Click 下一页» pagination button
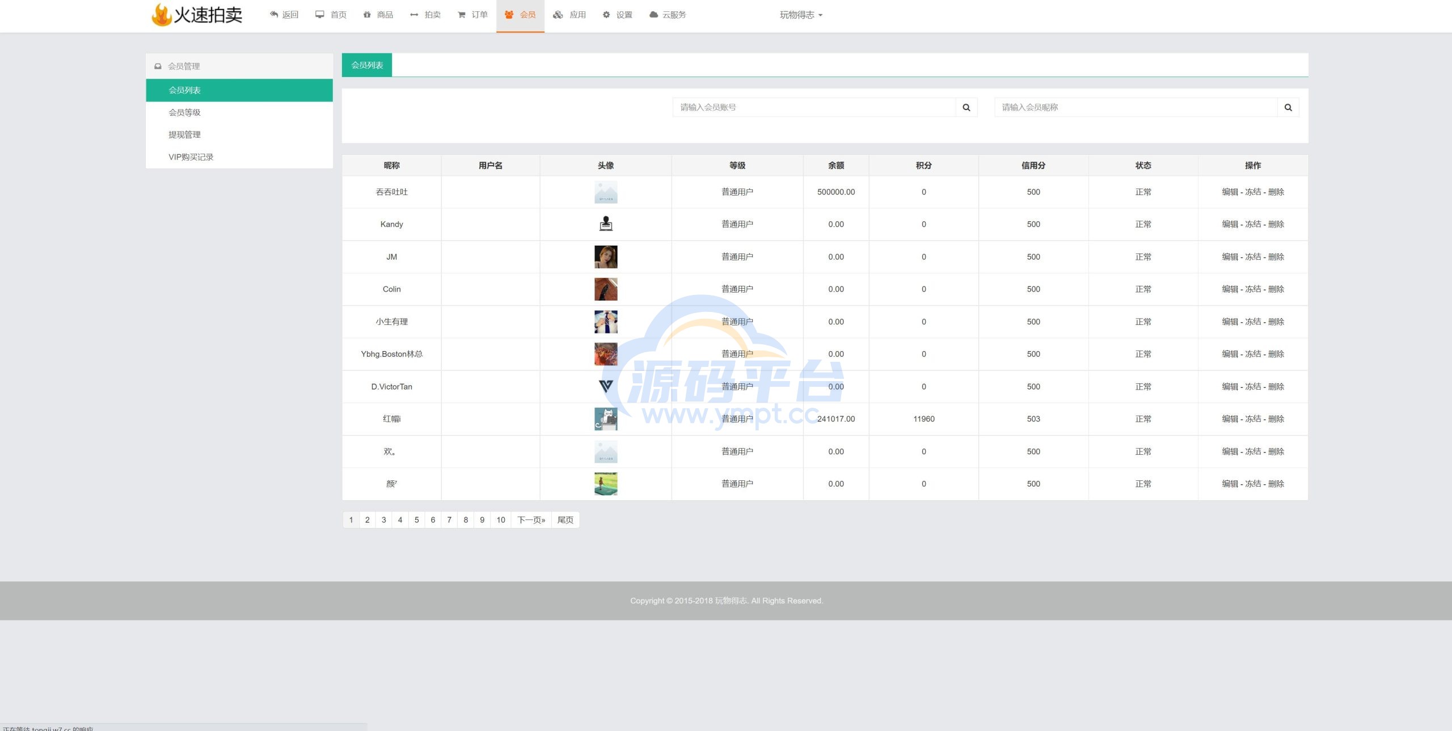Image resolution: width=1452 pixels, height=731 pixels. point(531,520)
